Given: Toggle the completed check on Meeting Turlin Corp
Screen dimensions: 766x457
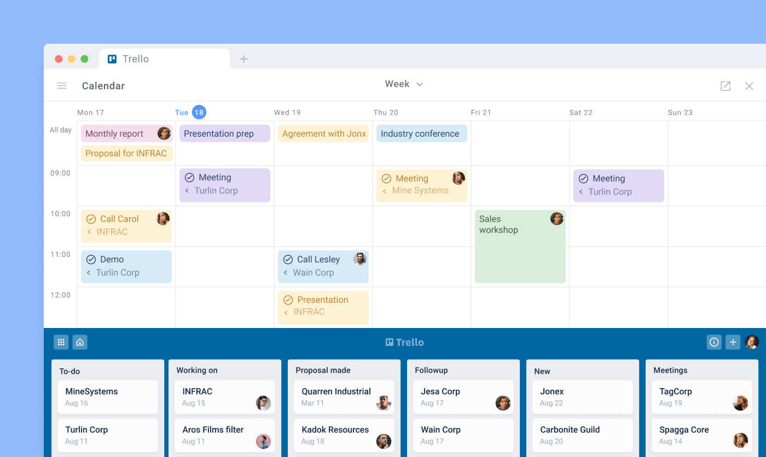Looking at the screenshot, I should 189,178.
